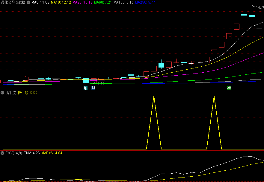Select the large cyan candlestick above the 解 marker
Viewport: 264px width, 182px height.
(86, 80)
